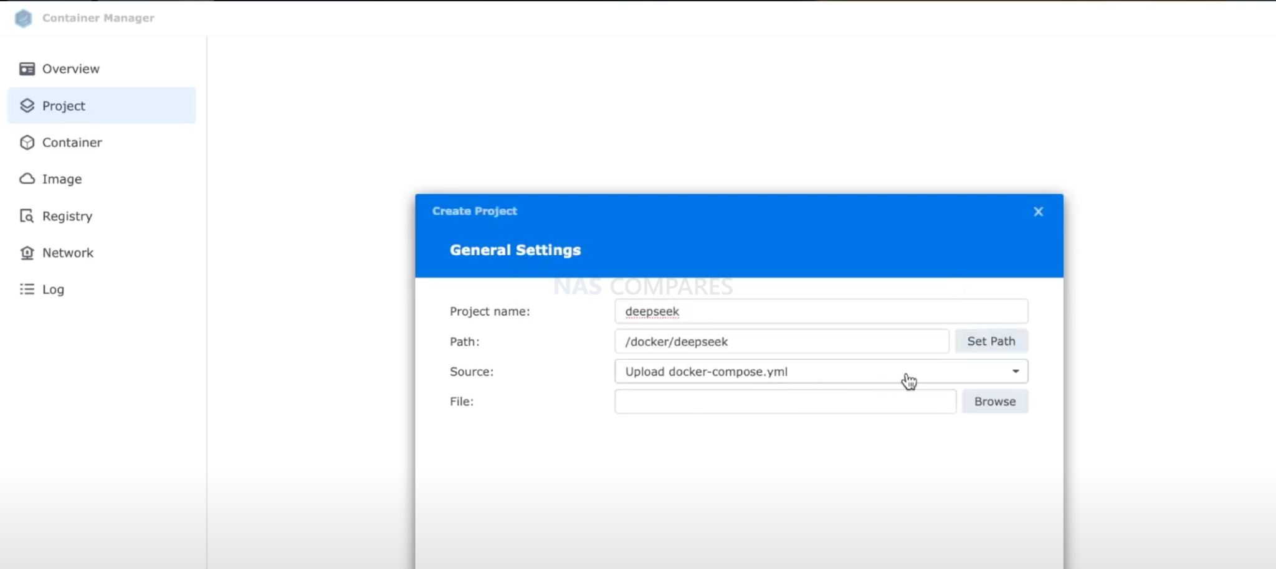
Task: Select the deepseek project name text
Action: pyautogui.click(x=652, y=311)
